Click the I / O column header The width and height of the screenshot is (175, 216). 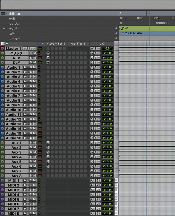(101, 44)
